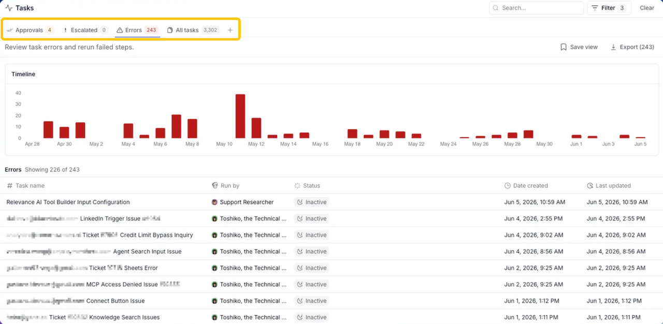663x324 pixels.
Task: Open Relevance AI Tool Builder Input Configuration task
Action: [68, 202]
